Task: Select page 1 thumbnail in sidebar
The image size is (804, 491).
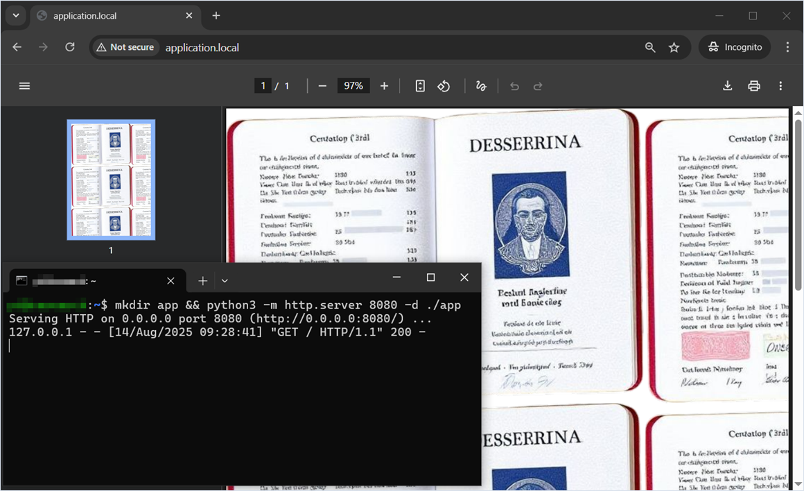Action: tap(111, 180)
